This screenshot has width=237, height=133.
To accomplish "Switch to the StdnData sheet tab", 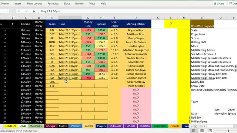I will tap(116, 126).
